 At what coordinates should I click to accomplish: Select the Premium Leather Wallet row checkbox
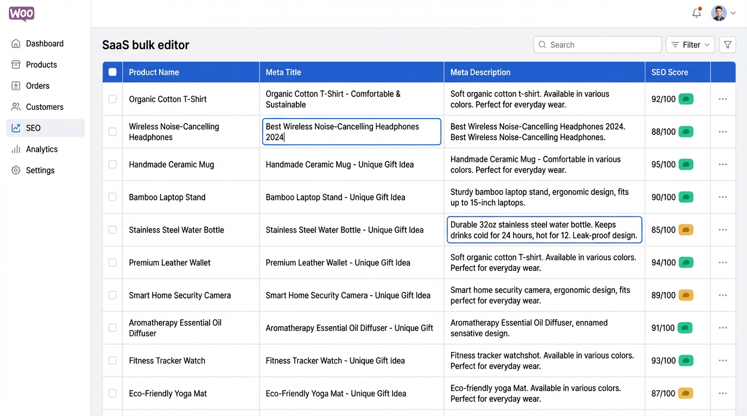pos(112,263)
